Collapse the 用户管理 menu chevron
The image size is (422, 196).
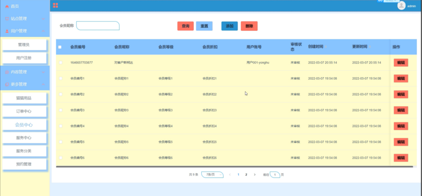pos(43,31)
